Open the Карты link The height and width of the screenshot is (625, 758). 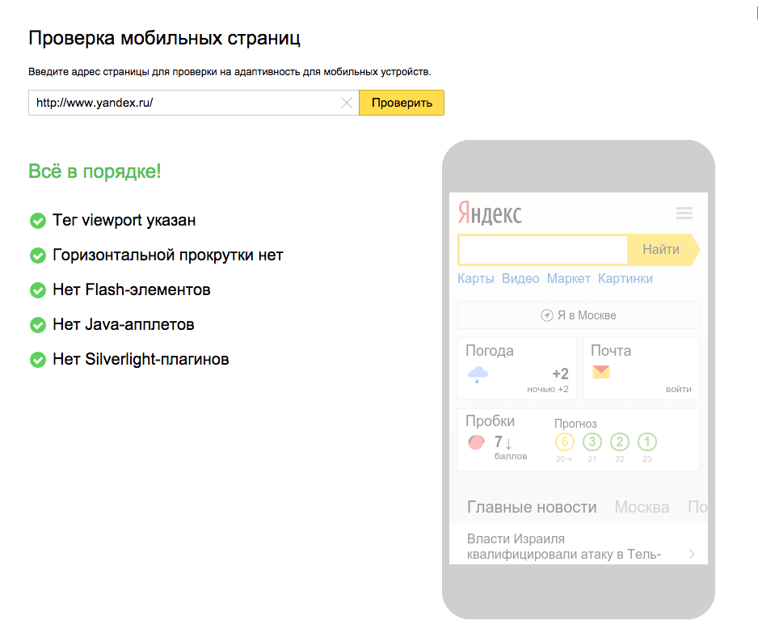click(475, 277)
